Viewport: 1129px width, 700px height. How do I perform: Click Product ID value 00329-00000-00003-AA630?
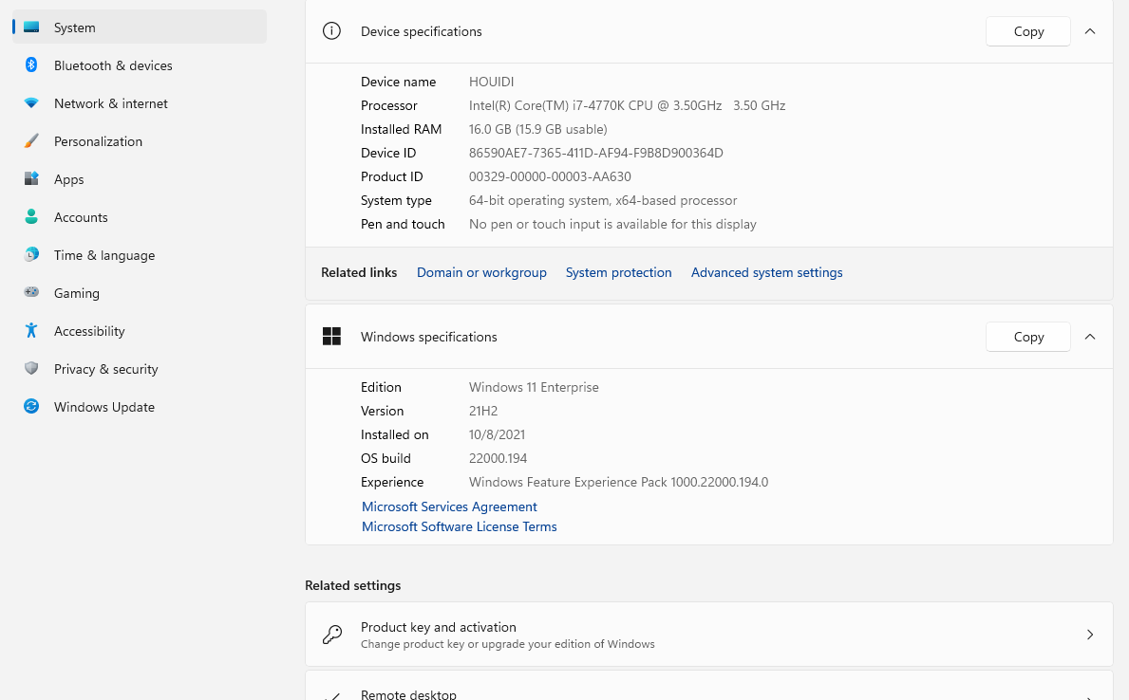point(550,177)
